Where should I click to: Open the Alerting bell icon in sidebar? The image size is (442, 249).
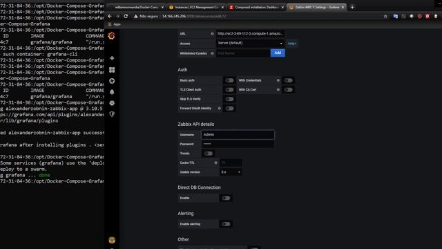(112, 92)
